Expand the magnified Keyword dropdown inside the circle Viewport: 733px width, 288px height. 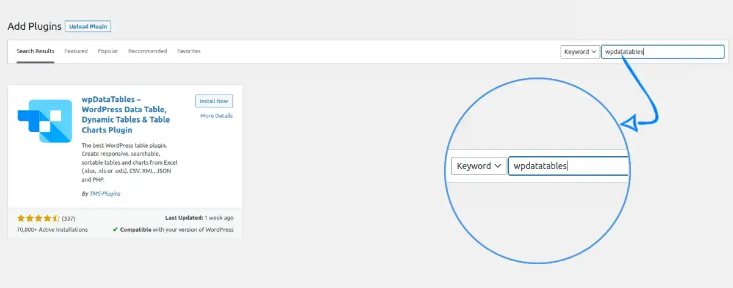coord(478,166)
